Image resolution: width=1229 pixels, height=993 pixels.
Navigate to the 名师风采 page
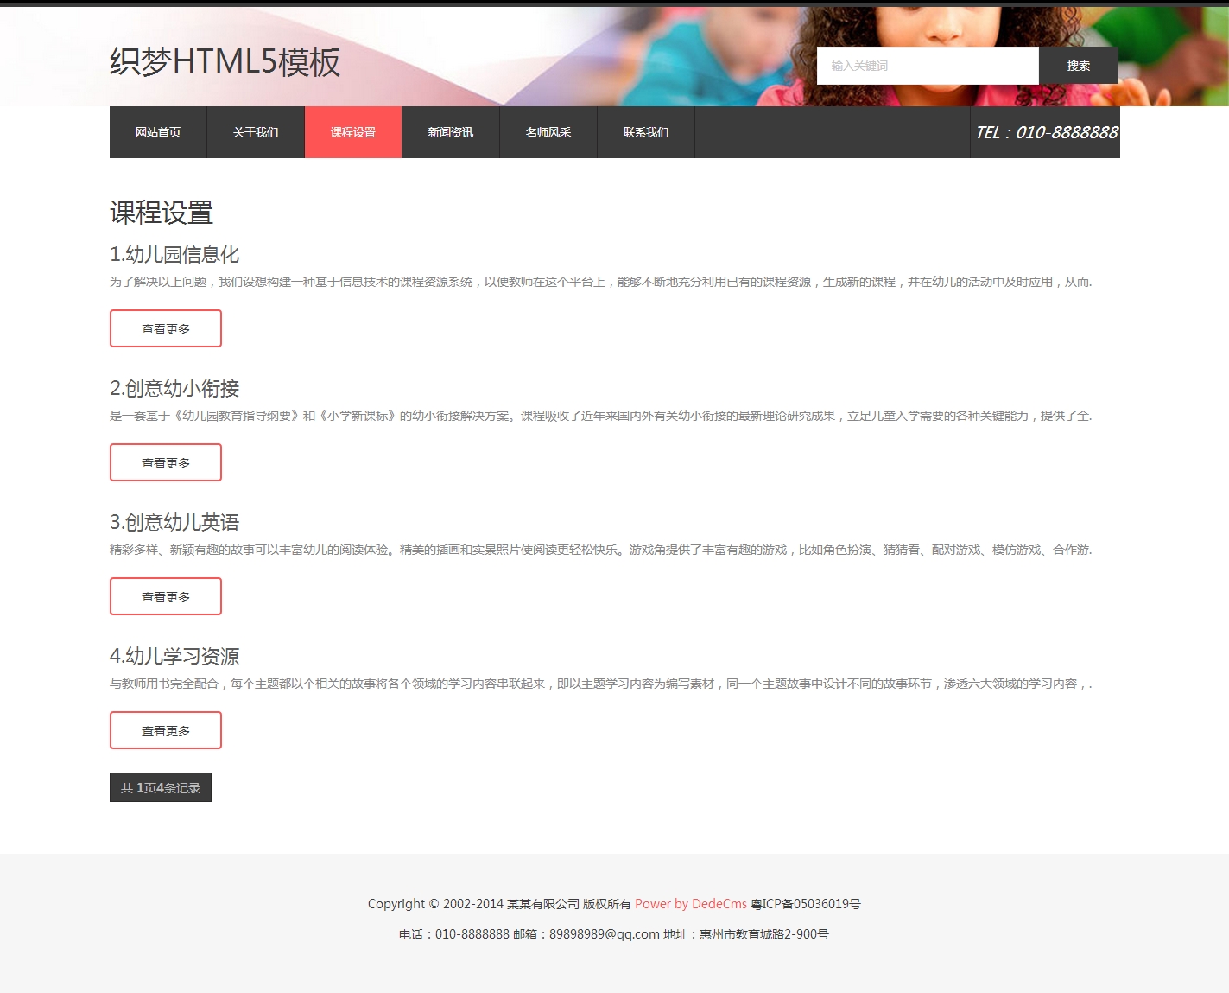pyautogui.click(x=548, y=132)
